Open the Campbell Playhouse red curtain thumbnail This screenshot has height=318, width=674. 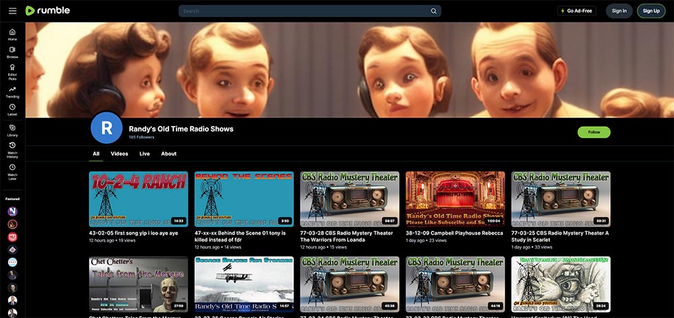(x=455, y=199)
